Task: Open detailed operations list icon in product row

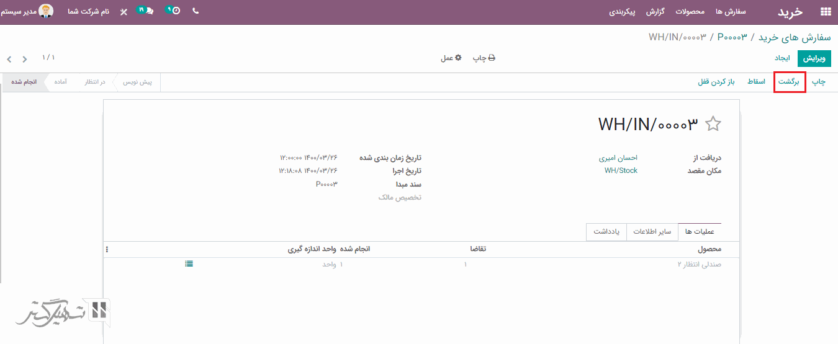Action: 189,264
